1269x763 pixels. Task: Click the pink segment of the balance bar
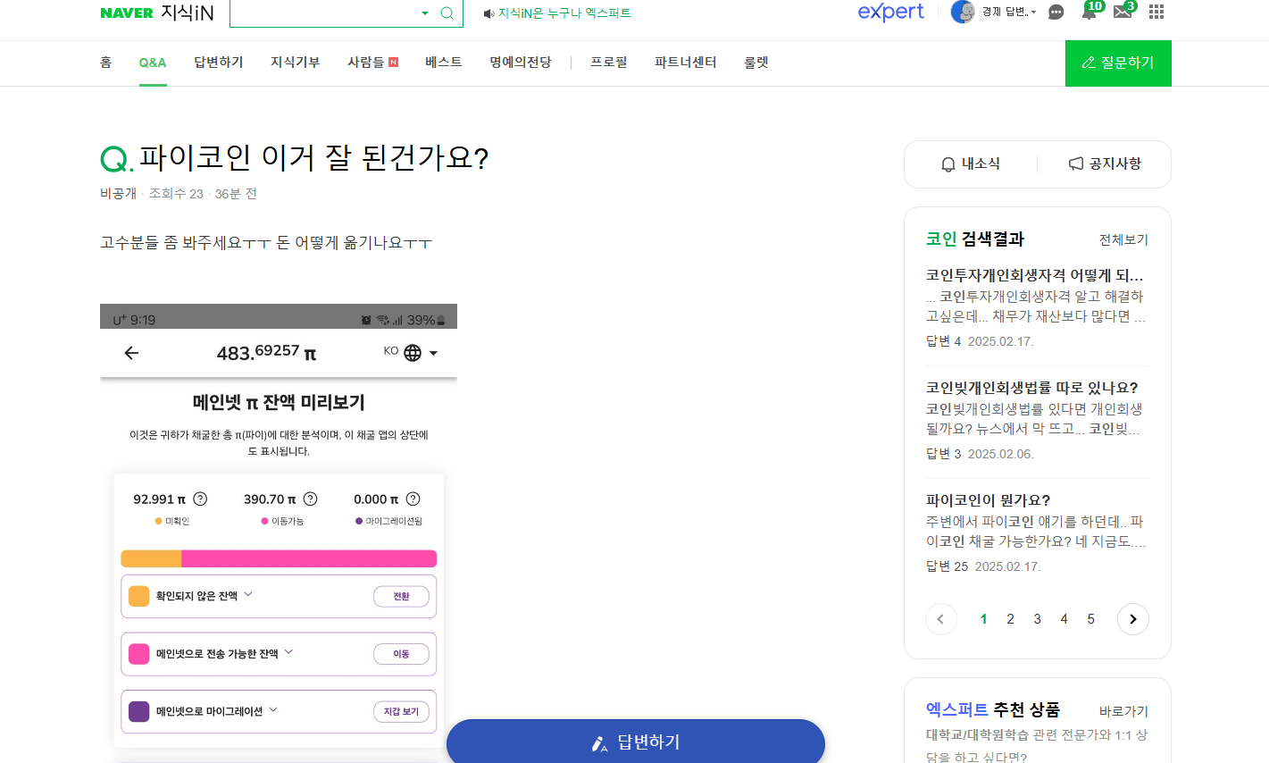(x=309, y=558)
